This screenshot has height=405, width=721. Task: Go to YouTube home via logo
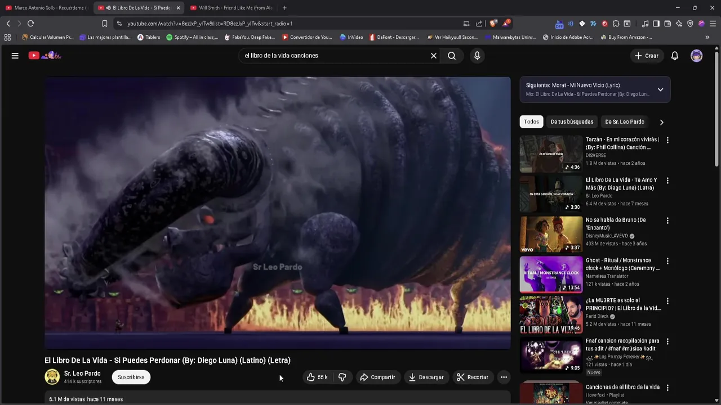coord(45,55)
